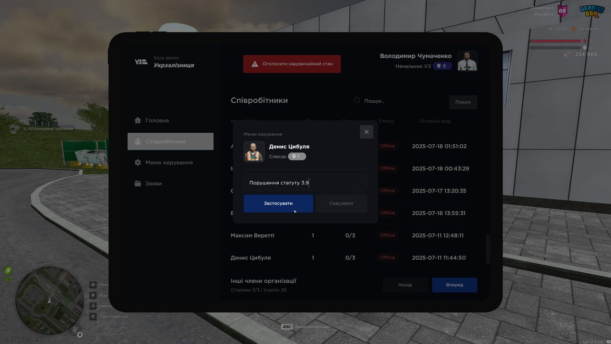Click Оголосити надзвичайний стан button
The width and height of the screenshot is (611, 344).
[292, 64]
